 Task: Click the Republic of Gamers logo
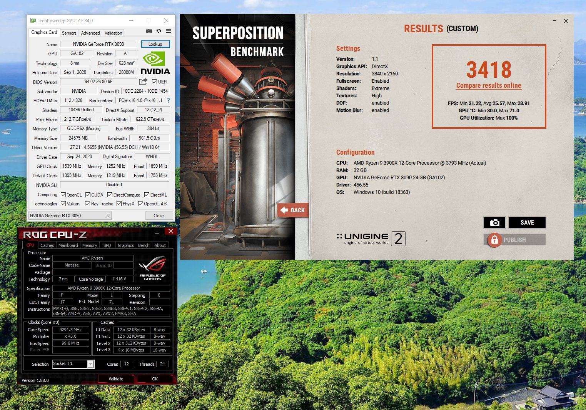(x=152, y=268)
